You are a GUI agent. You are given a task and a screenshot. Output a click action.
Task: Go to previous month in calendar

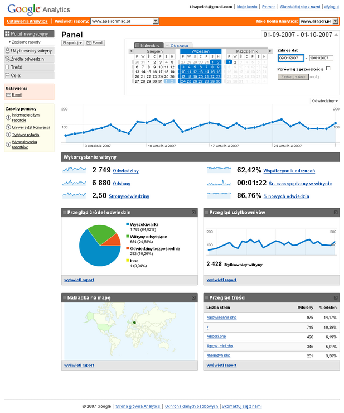[131, 51]
